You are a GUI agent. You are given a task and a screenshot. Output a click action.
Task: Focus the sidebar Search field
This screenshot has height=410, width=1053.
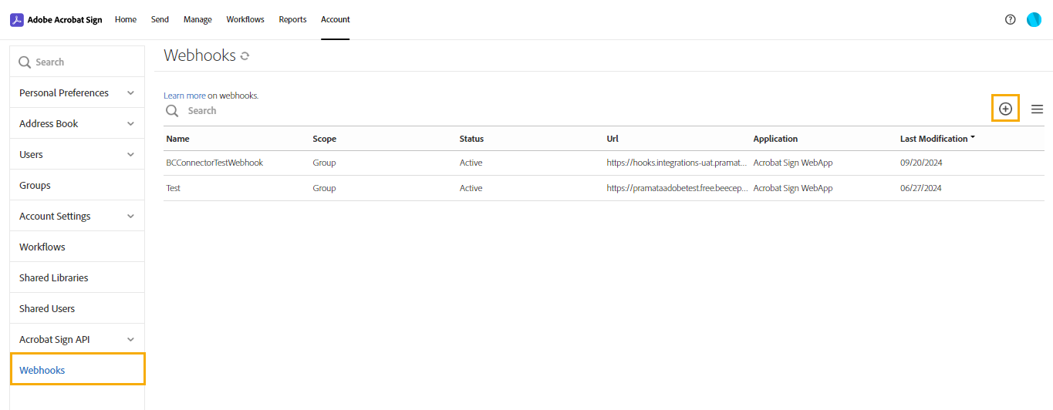pyautogui.click(x=77, y=62)
